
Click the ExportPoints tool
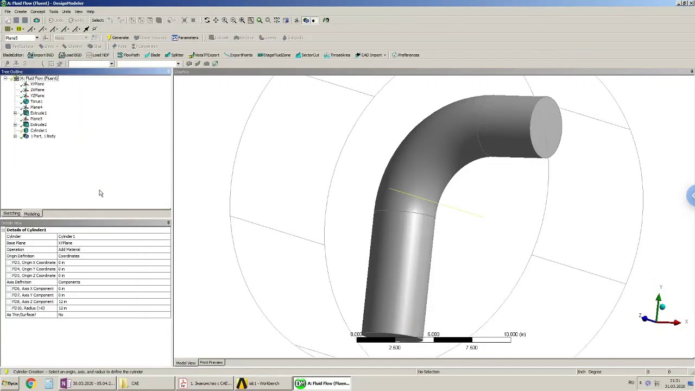pos(238,55)
